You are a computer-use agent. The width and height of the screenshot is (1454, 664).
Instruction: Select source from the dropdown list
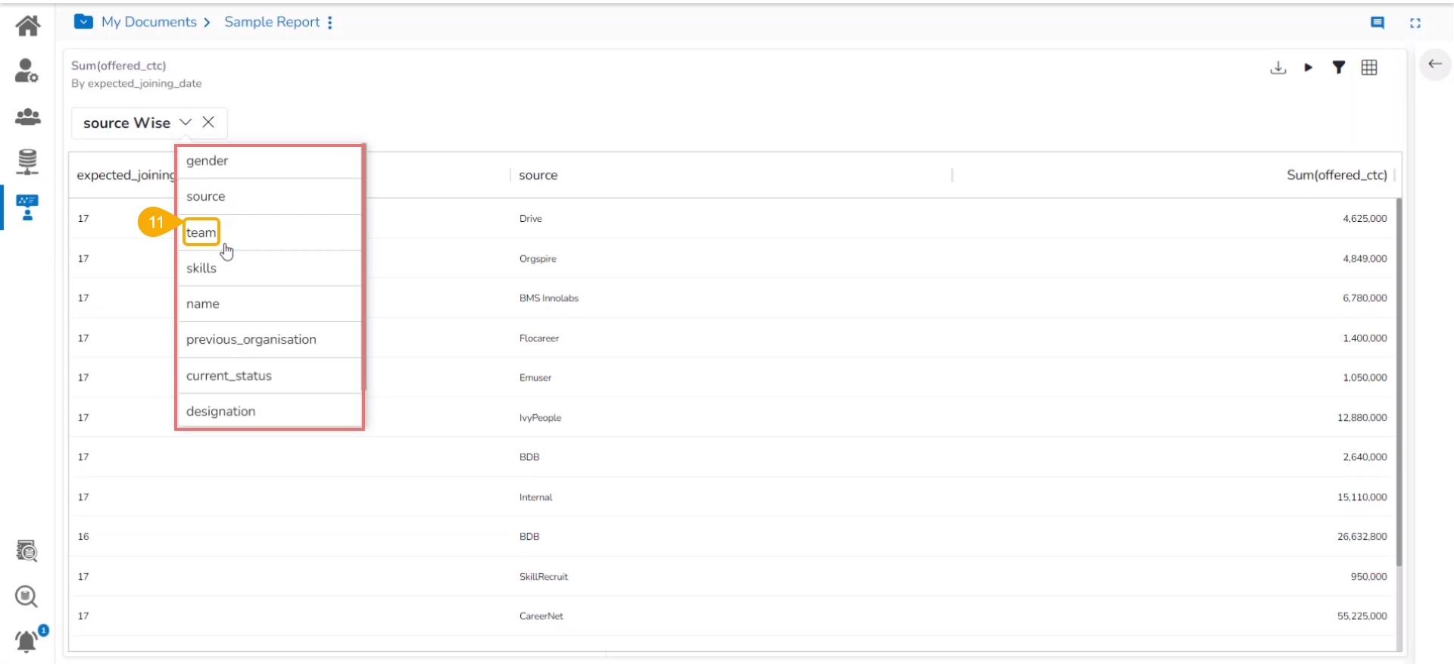(x=269, y=197)
